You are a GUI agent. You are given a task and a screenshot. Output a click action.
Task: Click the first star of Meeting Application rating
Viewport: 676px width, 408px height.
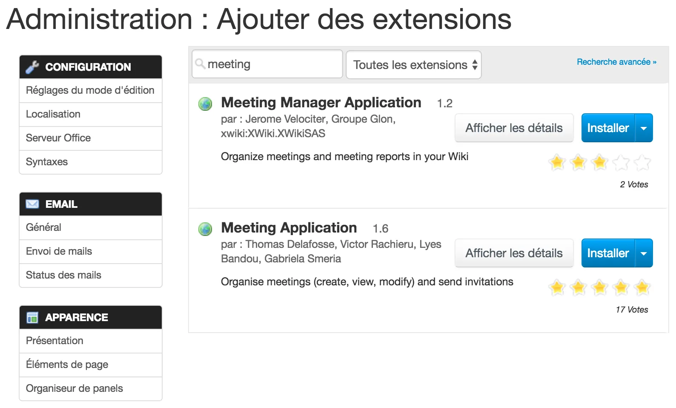[557, 287]
